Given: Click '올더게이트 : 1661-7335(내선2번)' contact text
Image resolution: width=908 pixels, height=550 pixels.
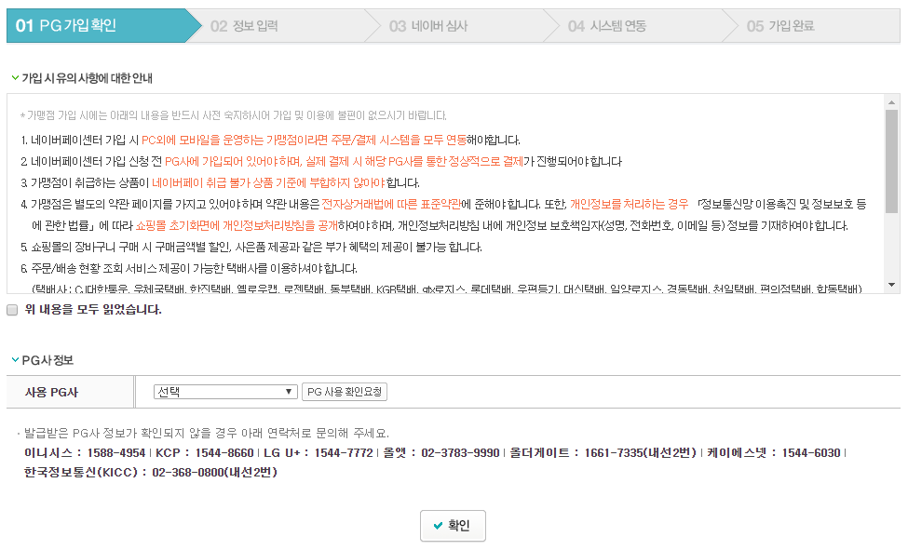Looking at the screenshot, I should tap(603, 452).
